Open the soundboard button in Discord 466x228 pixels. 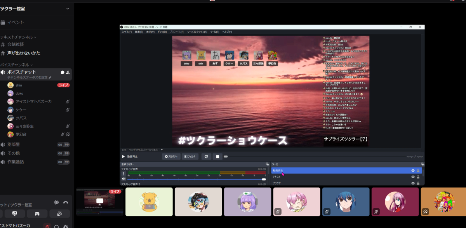click(59, 214)
